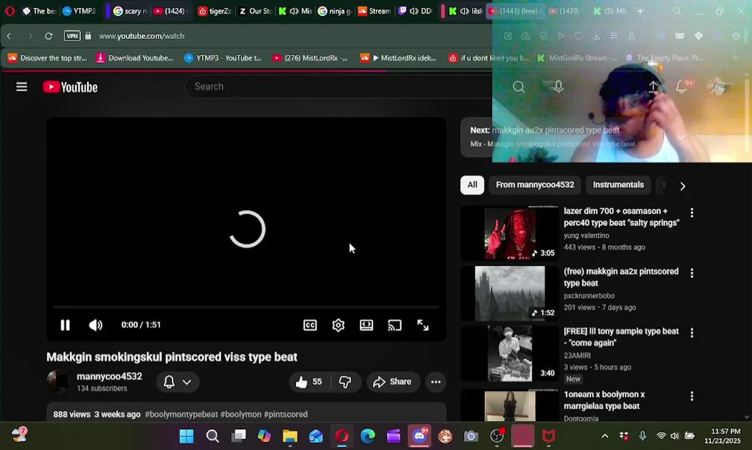The height and width of the screenshot is (450, 752).
Task: Dislike the video with thumbs down
Action: click(x=345, y=382)
